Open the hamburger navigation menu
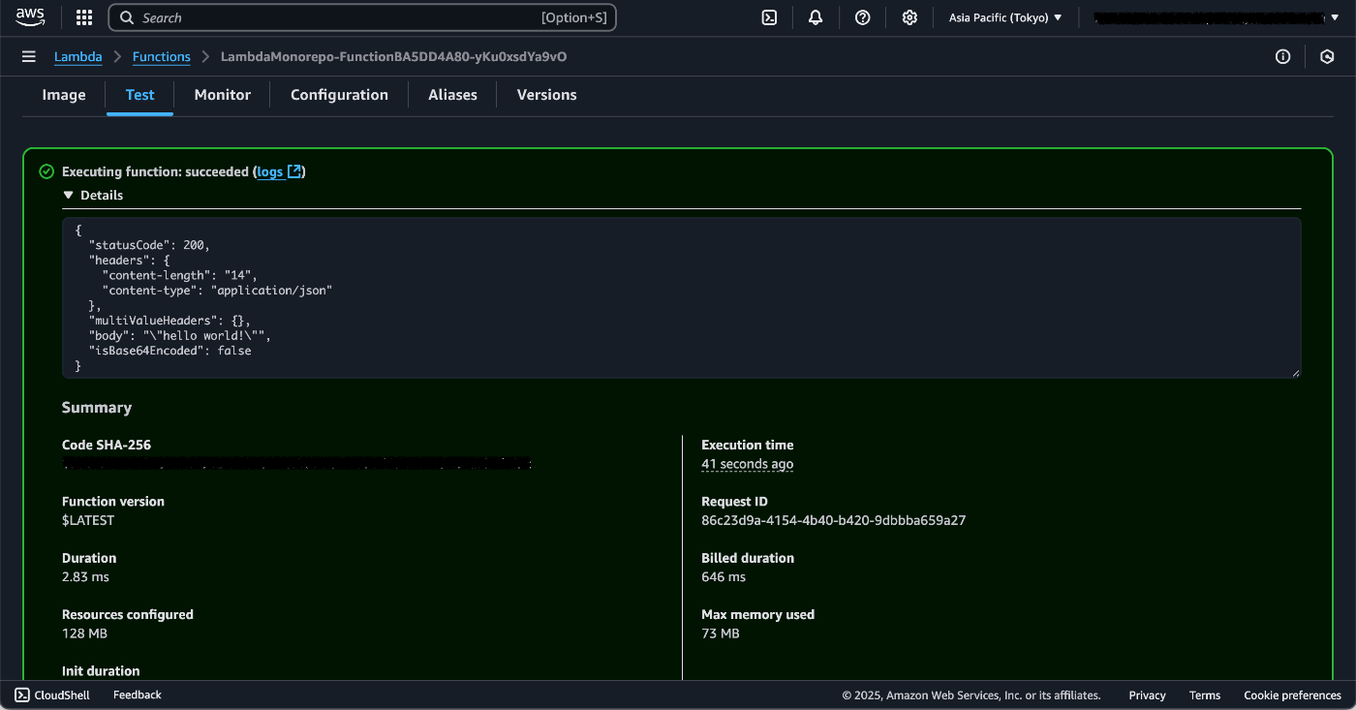 (x=28, y=55)
